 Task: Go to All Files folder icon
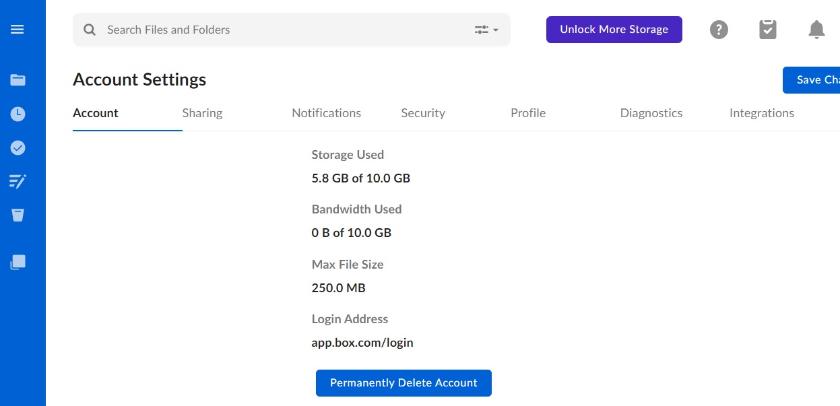click(x=18, y=80)
